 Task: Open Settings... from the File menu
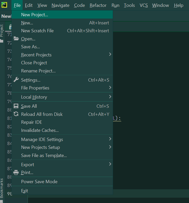coord(62,80)
